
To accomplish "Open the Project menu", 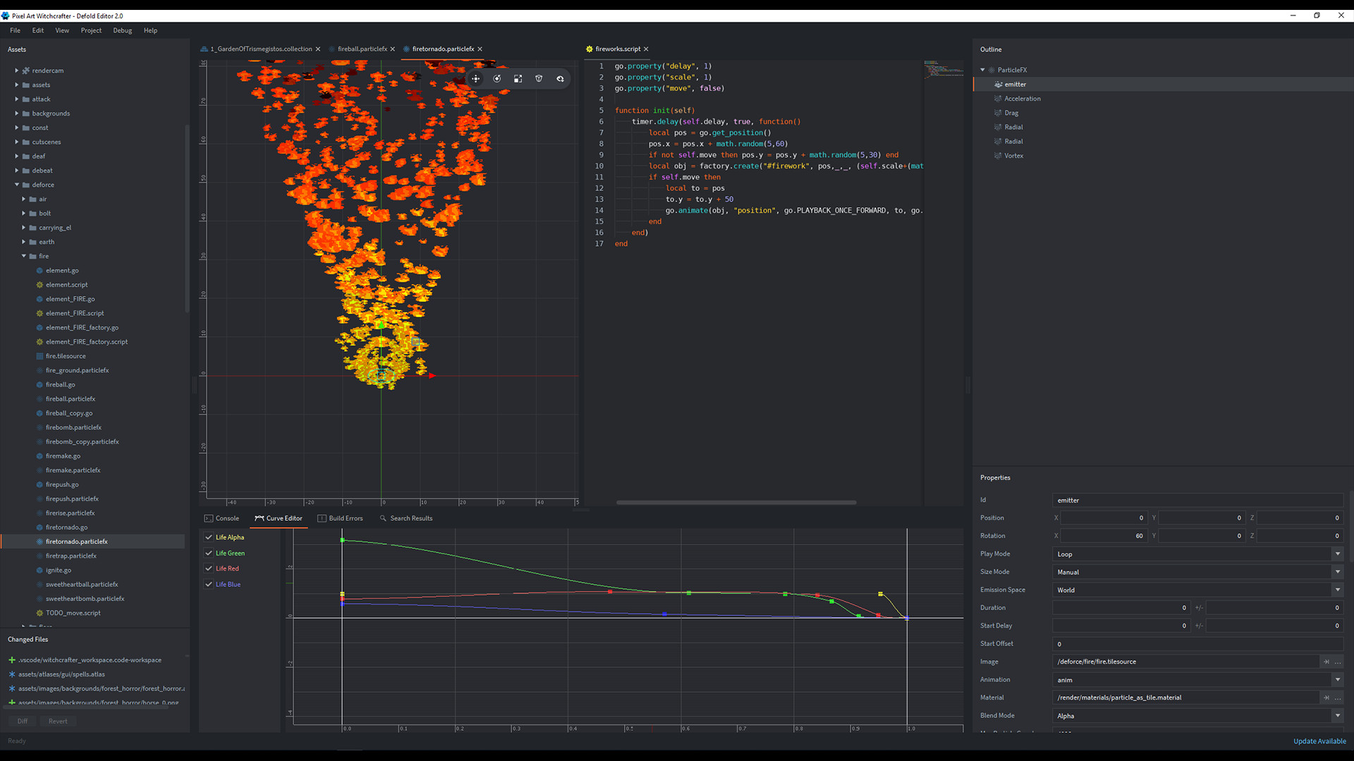I will pyautogui.click(x=91, y=30).
